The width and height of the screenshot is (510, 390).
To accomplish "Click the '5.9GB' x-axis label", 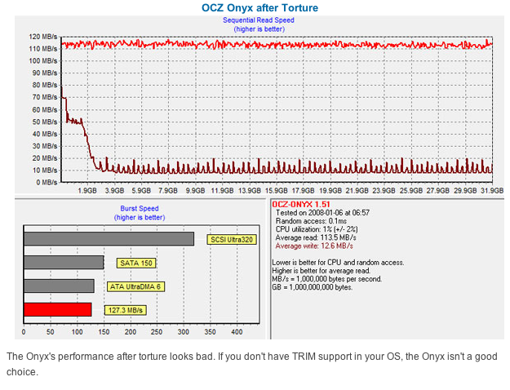I will (141, 190).
